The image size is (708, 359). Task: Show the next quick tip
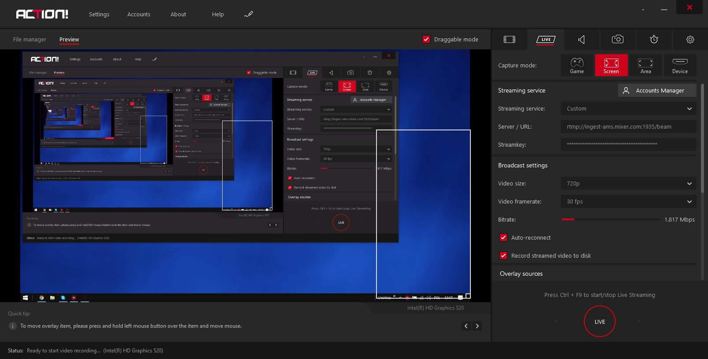[477, 326]
